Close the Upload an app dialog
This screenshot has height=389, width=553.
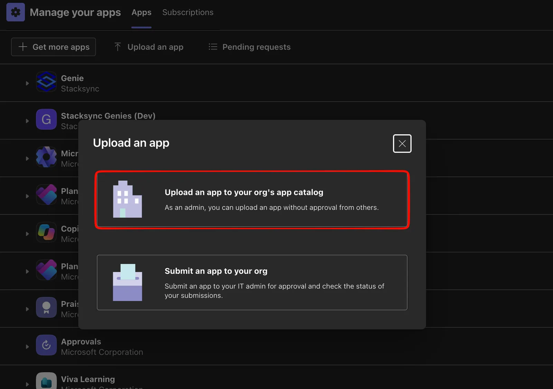coord(402,144)
